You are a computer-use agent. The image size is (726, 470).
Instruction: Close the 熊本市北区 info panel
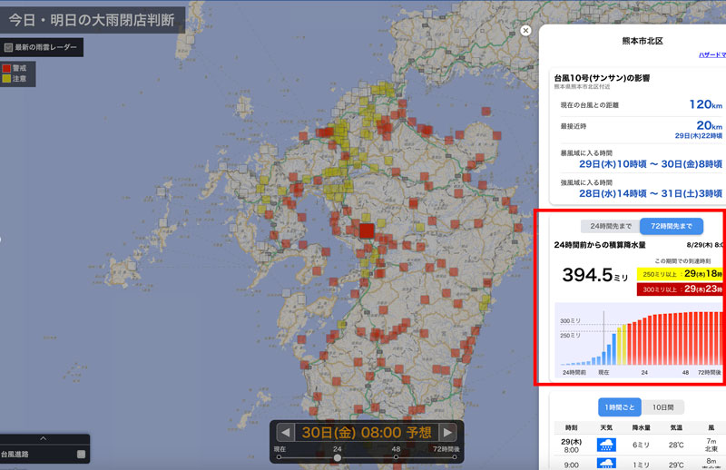(x=525, y=30)
